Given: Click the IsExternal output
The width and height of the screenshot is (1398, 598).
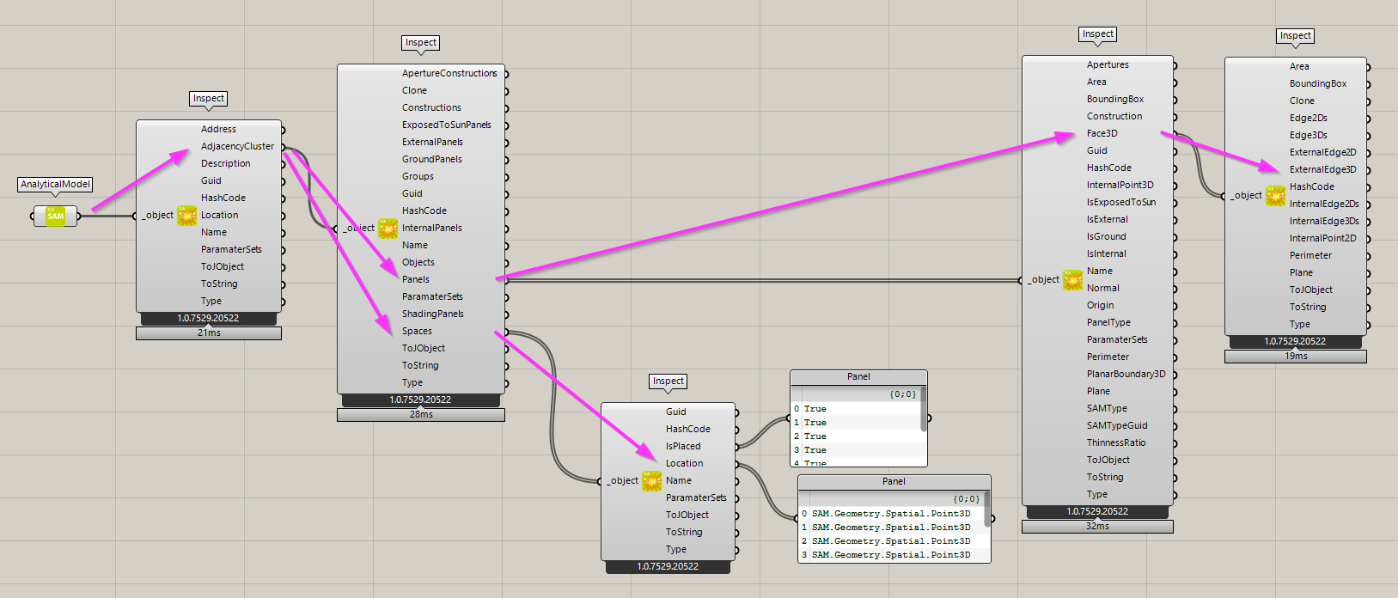Looking at the screenshot, I should (x=1108, y=220).
